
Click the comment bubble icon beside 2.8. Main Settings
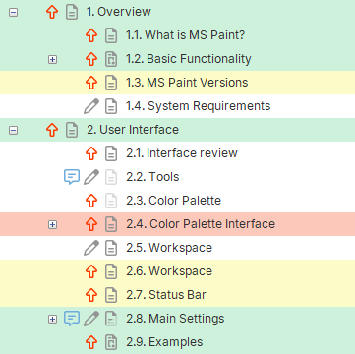(x=72, y=319)
